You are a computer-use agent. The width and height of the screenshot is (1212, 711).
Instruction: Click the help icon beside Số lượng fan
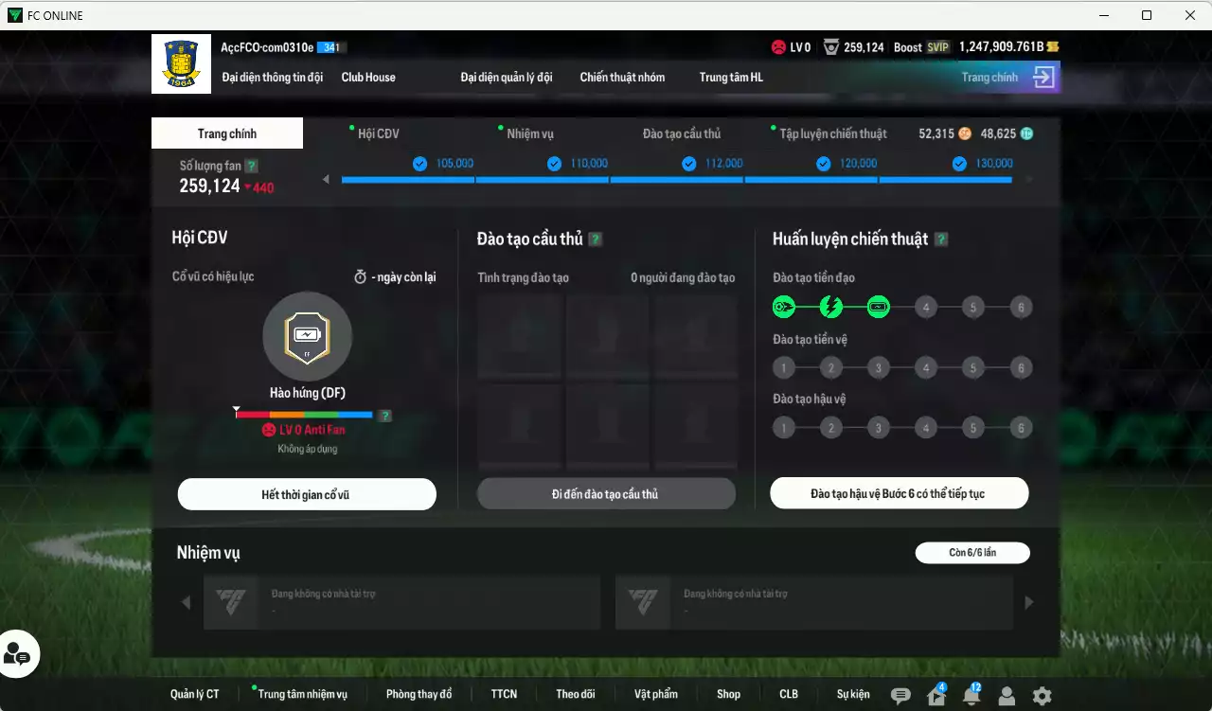pyautogui.click(x=251, y=167)
